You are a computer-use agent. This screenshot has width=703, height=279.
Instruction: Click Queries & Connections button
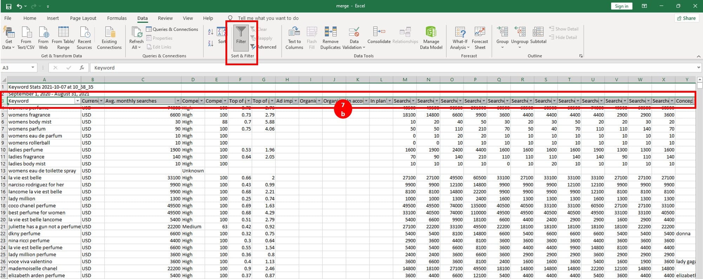pyautogui.click(x=172, y=29)
